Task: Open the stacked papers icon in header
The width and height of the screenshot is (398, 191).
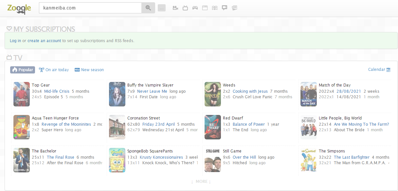Action: click(x=234, y=8)
